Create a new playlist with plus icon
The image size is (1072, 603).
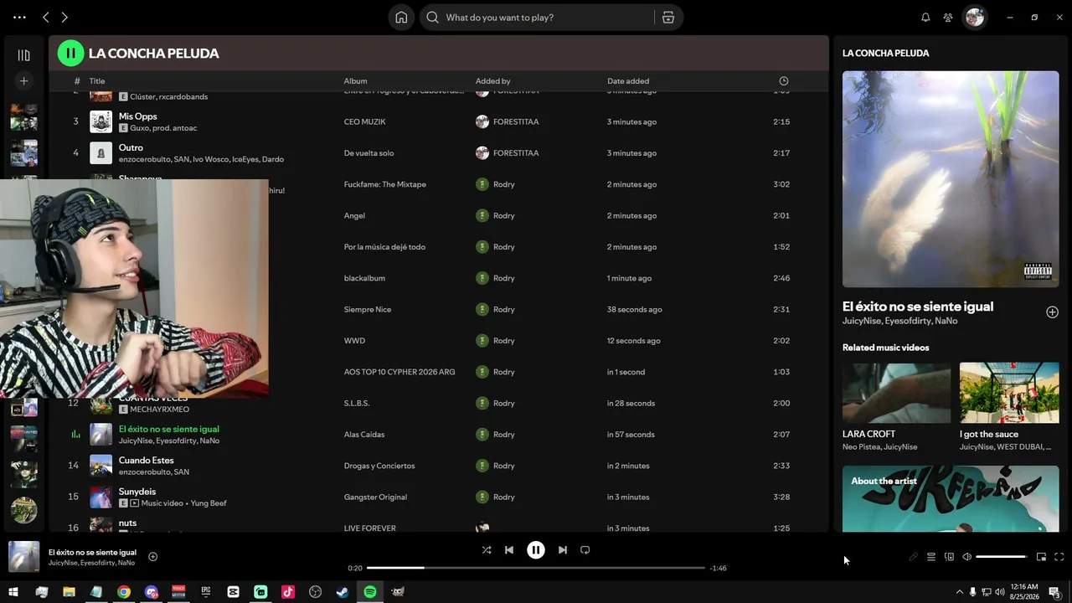pos(23,81)
